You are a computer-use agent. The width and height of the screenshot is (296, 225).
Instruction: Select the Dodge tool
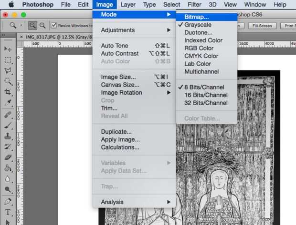click(8, 189)
